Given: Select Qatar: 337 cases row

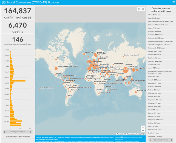Looking at the screenshot, I should 161,77.
